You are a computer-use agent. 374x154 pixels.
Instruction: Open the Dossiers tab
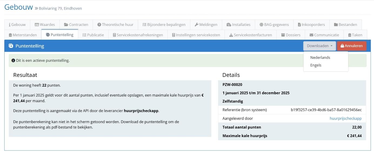pyautogui.click(x=291, y=35)
